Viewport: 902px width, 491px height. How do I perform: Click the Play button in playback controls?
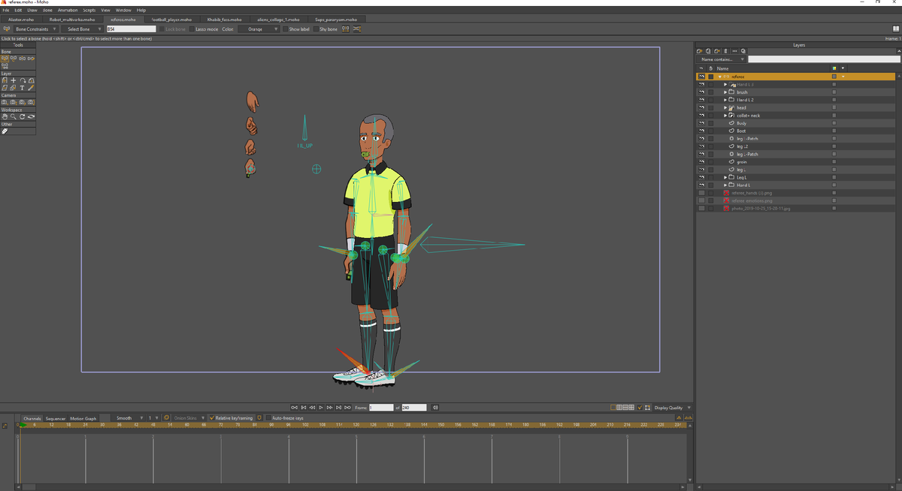tap(321, 408)
